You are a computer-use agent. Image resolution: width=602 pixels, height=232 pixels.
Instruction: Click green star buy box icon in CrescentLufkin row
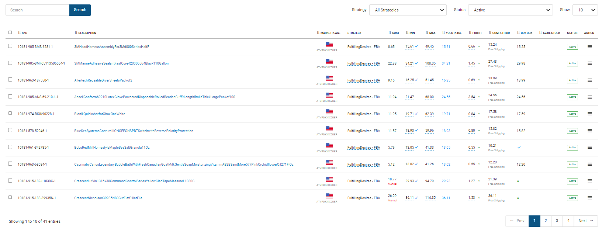[x=518, y=181]
